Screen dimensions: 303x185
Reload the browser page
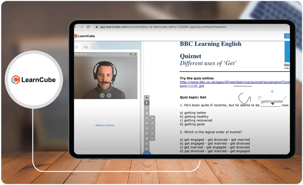click(x=88, y=27)
